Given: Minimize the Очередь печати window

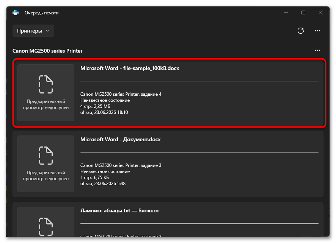Looking at the screenshot, I should 286,12.
